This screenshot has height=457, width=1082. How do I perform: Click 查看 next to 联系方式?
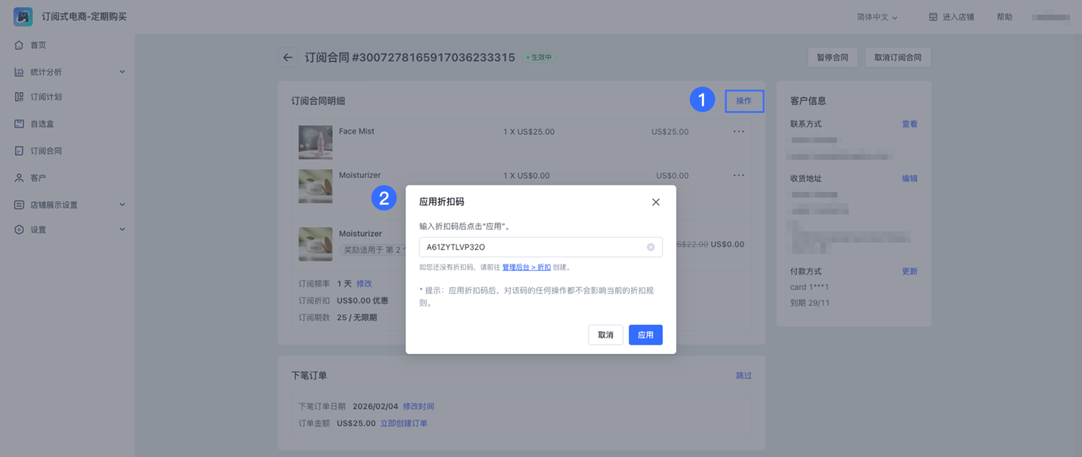pyautogui.click(x=910, y=124)
